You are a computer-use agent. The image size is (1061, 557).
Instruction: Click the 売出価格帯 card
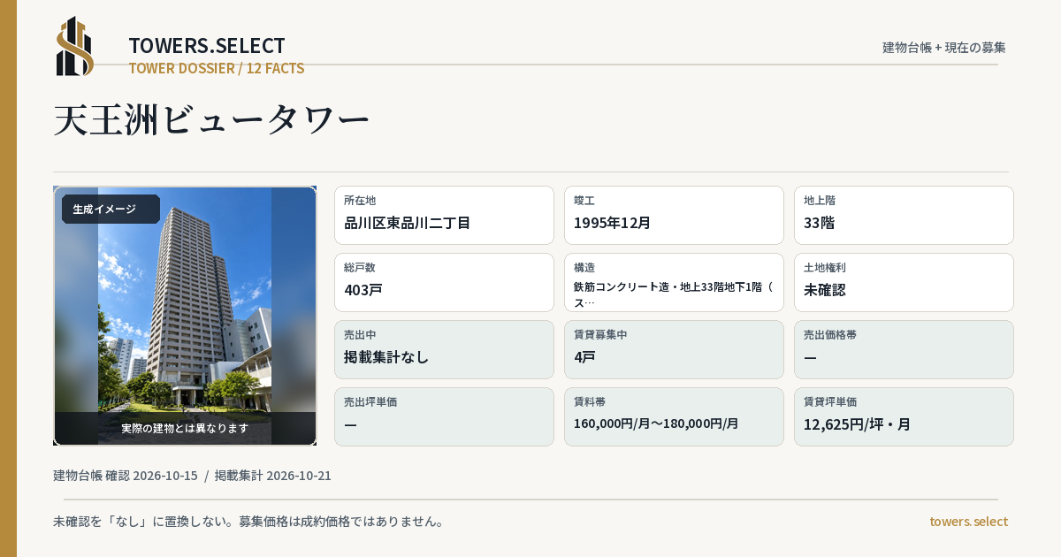point(904,349)
